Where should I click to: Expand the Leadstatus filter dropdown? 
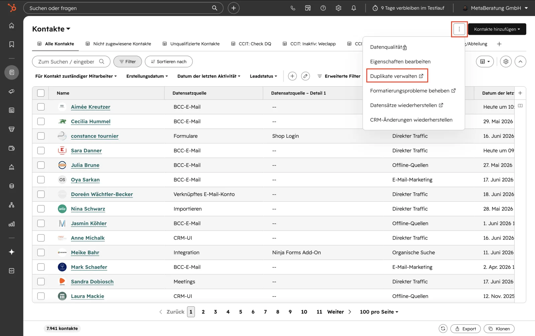[x=263, y=76]
